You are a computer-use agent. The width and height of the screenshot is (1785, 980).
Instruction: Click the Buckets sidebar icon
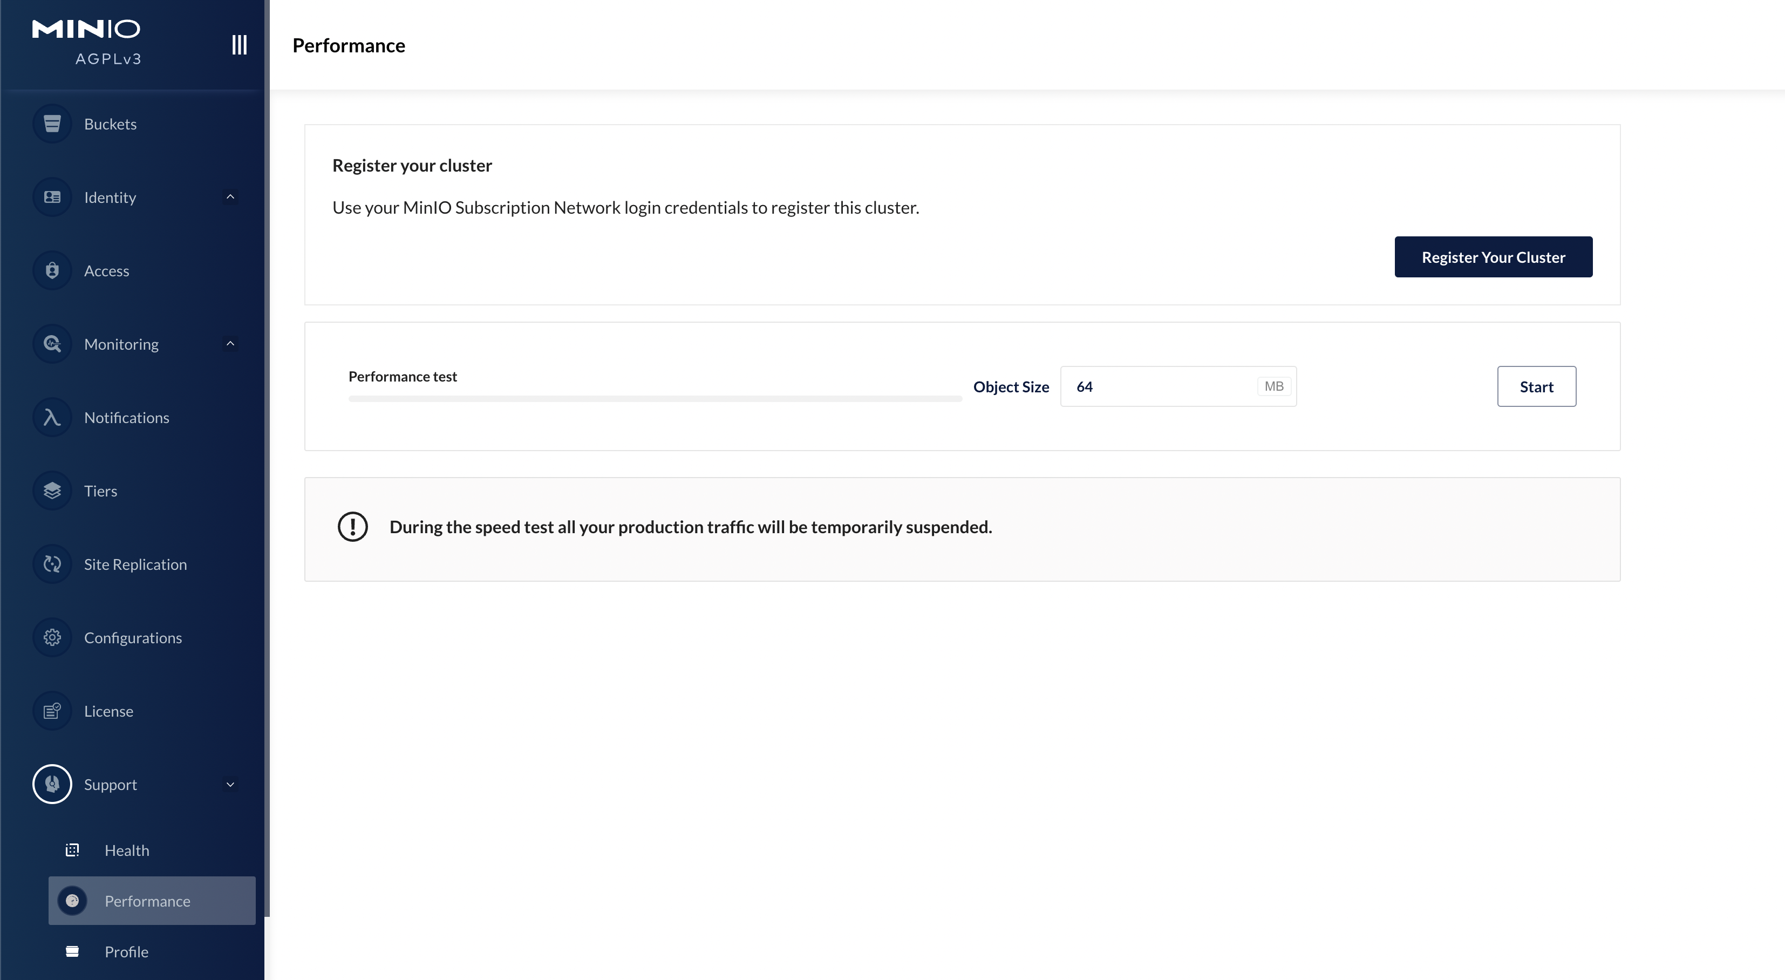[x=52, y=124]
